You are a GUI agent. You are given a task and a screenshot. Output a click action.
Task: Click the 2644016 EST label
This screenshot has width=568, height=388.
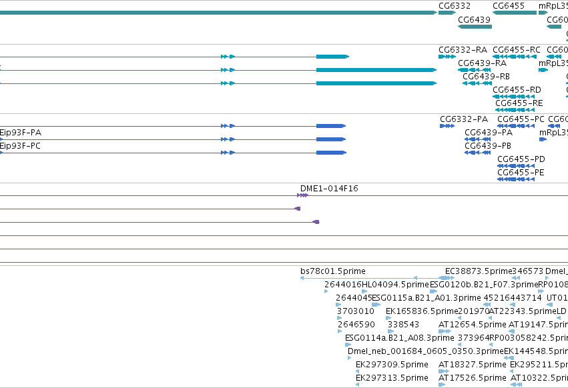tap(343, 285)
